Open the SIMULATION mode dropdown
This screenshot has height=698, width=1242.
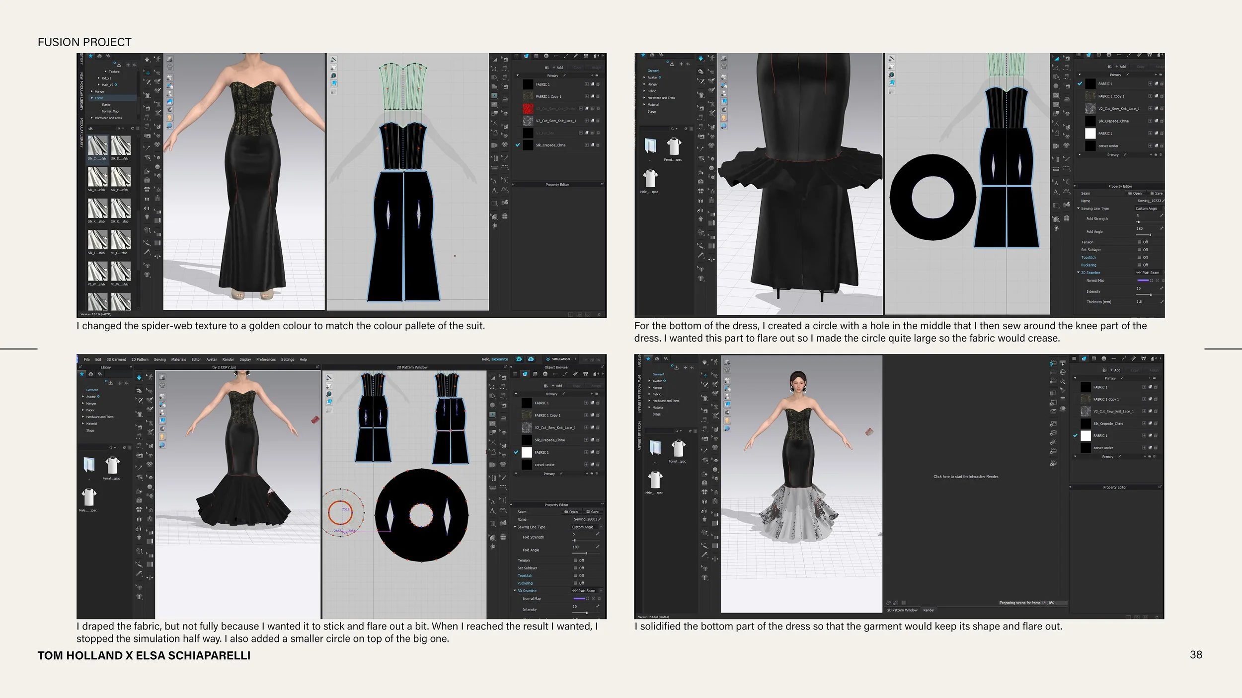[576, 359]
